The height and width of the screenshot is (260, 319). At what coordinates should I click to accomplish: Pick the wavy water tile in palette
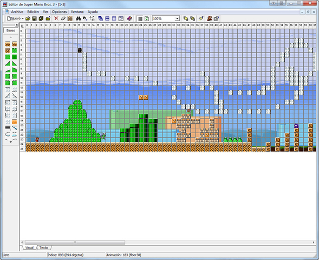14,134
